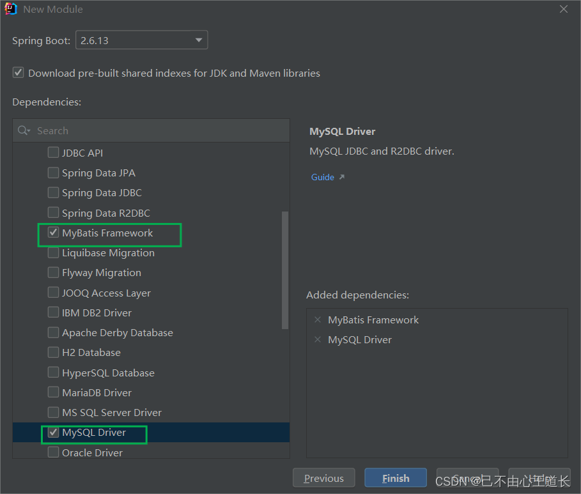
Task: Click the Finish button
Action: coord(396,478)
